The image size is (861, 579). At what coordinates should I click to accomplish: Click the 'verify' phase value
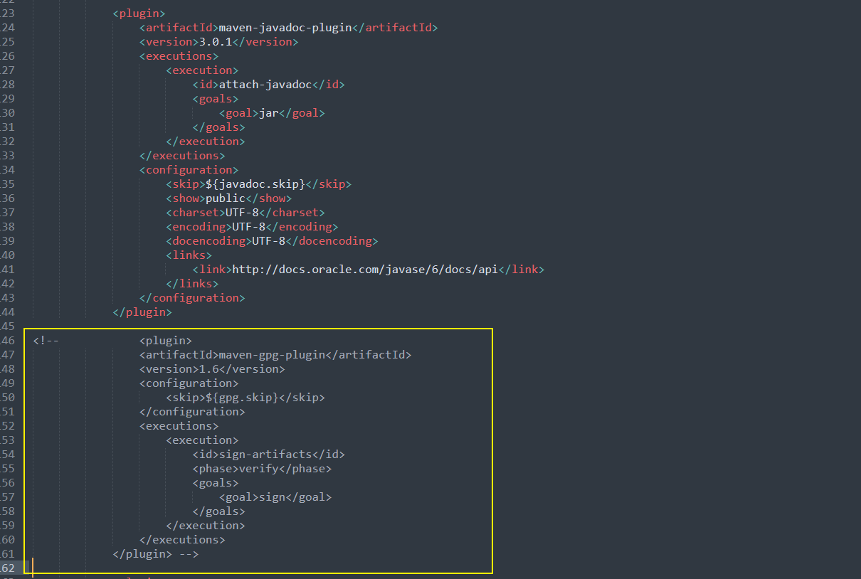pyautogui.click(x=259, y=469)
